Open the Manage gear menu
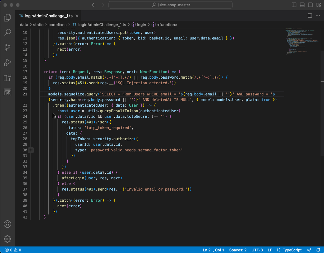324x253 pixels. pos(7,239)
